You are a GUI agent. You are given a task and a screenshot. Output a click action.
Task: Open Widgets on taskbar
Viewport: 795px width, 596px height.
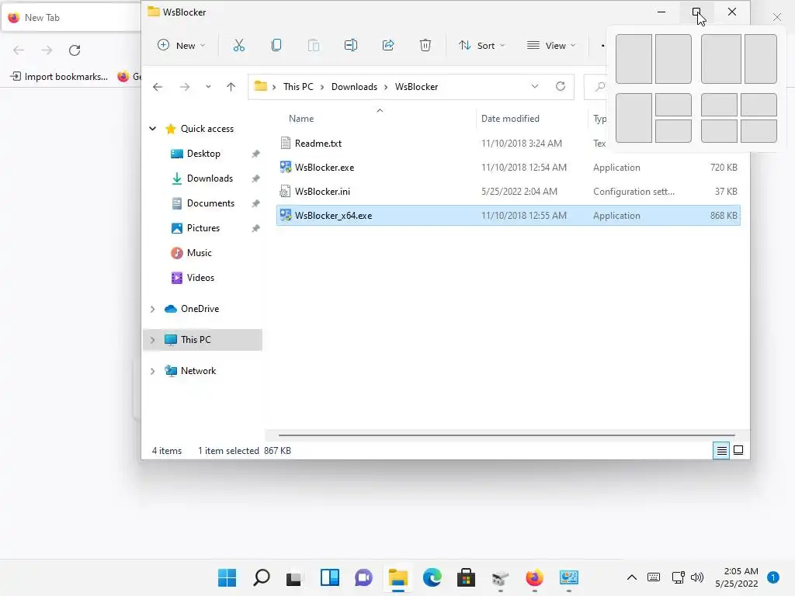[x=329, y=577]
